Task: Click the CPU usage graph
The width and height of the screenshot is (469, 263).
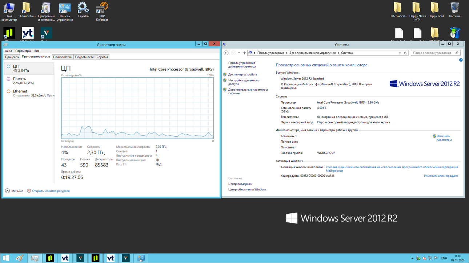Action: 137,108
